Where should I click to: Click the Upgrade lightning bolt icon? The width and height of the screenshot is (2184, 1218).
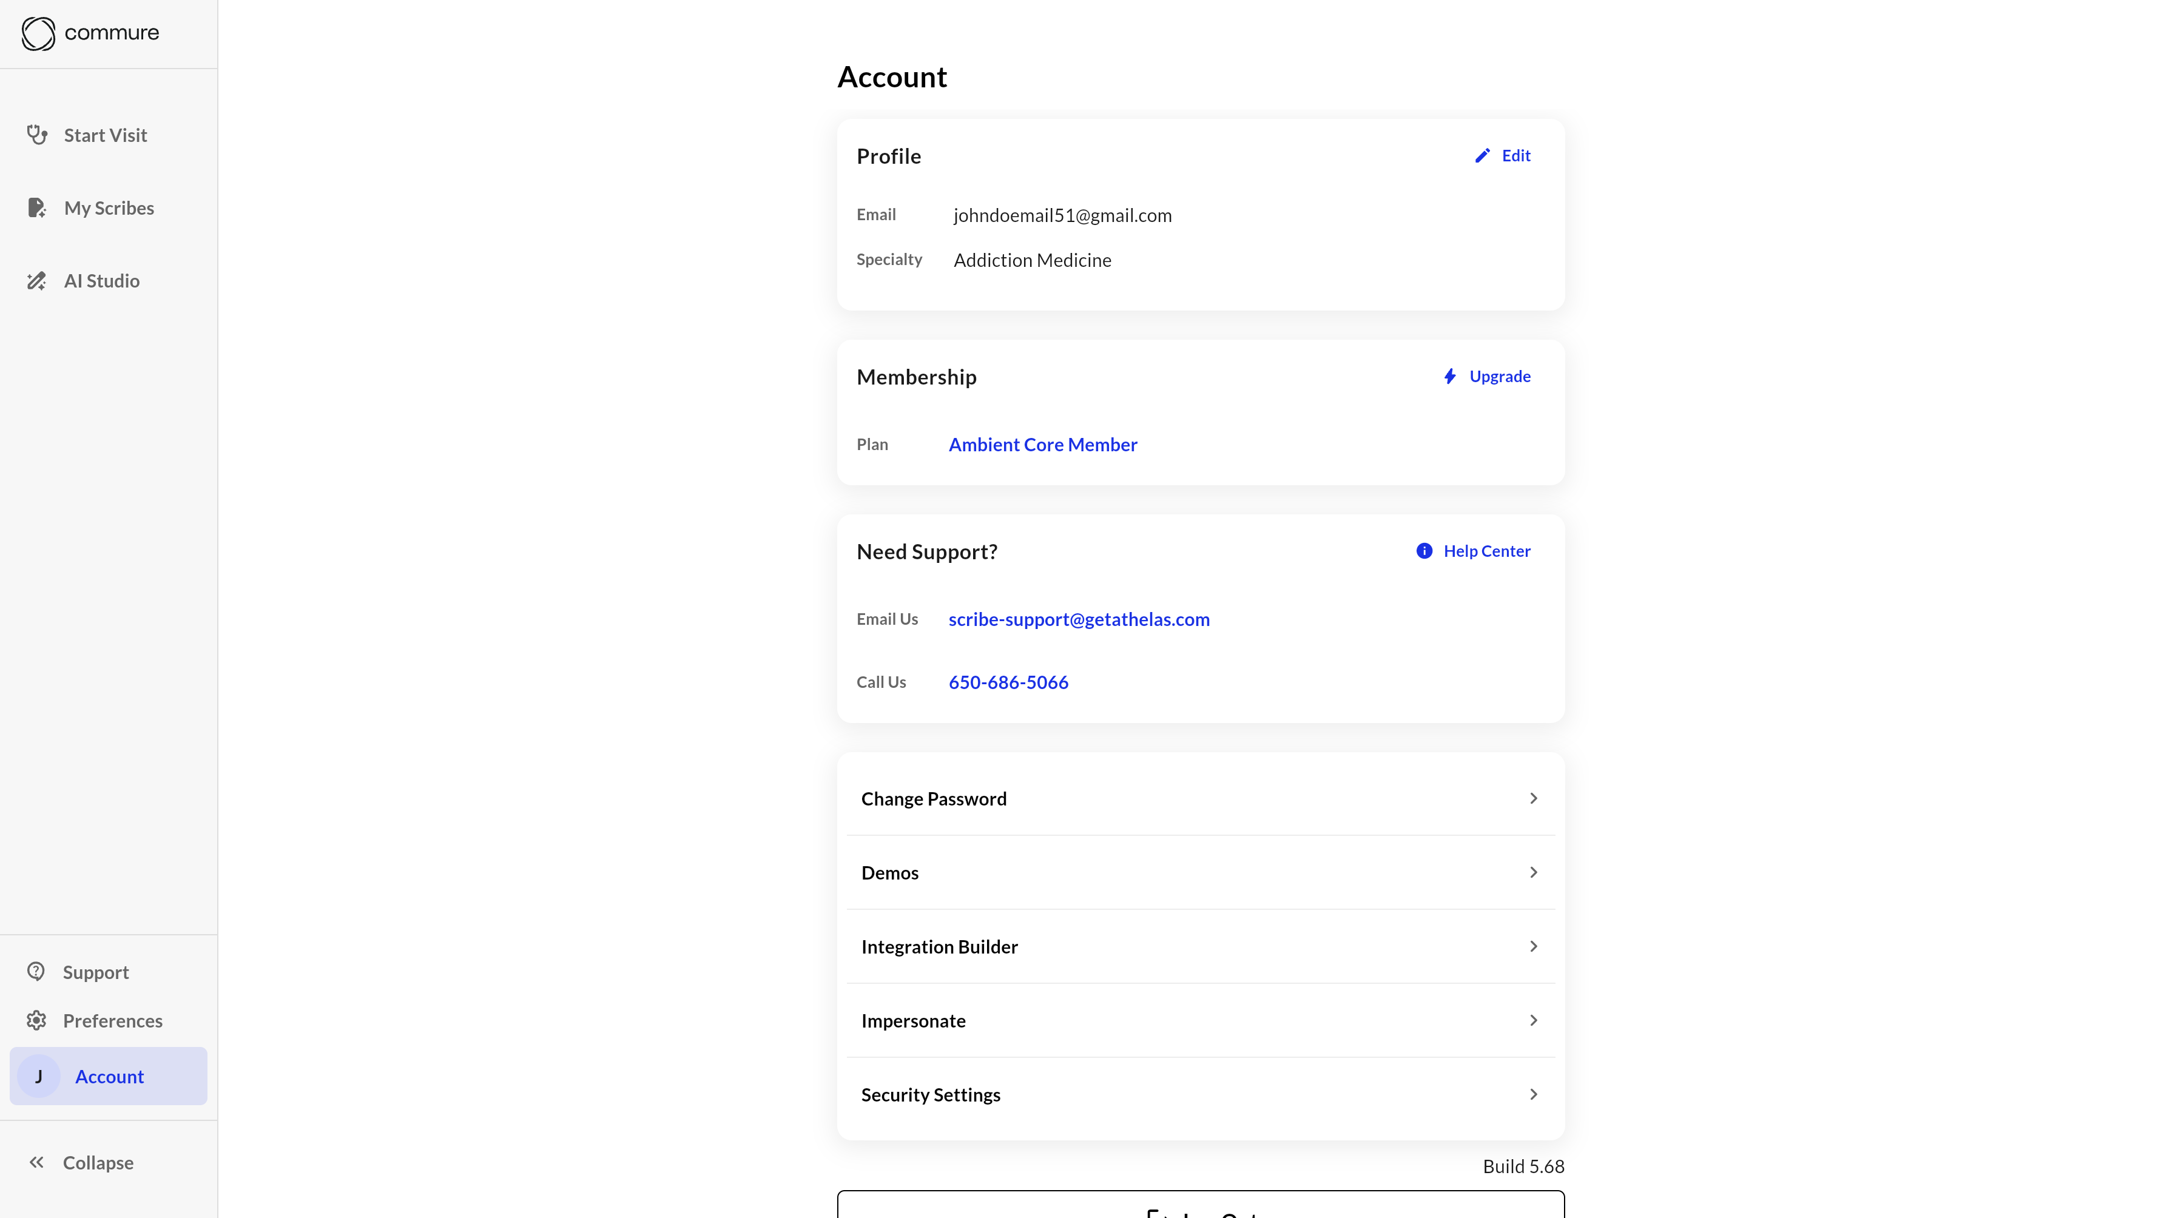pyautogui.click(x=1450, y=376)
